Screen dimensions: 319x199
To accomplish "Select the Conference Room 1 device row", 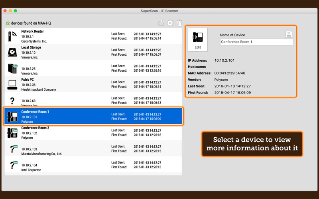I will click(93, 117).
